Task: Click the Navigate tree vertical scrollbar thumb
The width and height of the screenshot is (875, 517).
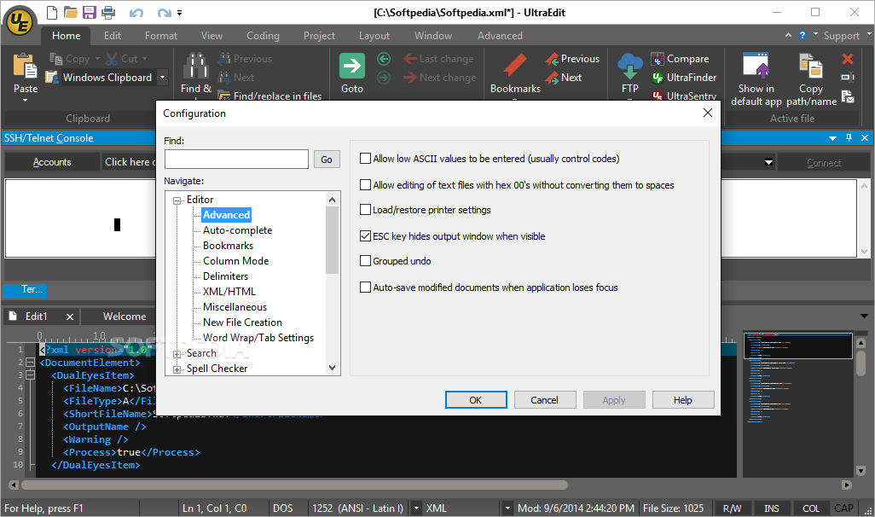Action: click(332, 240)
